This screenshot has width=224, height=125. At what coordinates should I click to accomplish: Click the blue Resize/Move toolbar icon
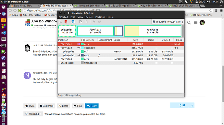(x=73, y=22)
